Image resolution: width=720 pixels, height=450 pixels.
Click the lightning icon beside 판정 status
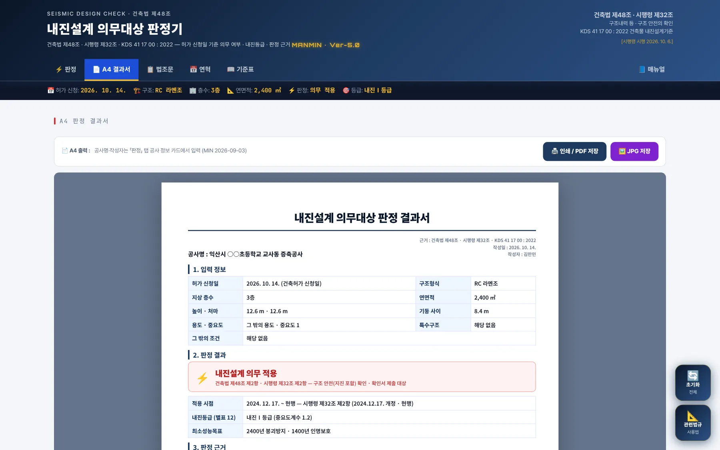(x=292, y=90)
